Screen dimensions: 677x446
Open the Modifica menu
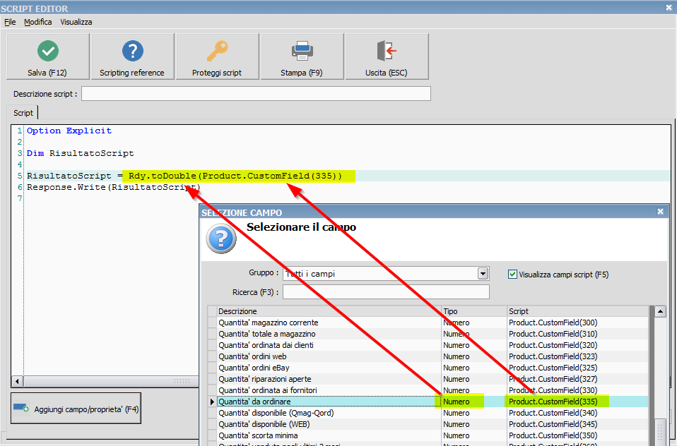pyautogui.click(x=38, y=22)
